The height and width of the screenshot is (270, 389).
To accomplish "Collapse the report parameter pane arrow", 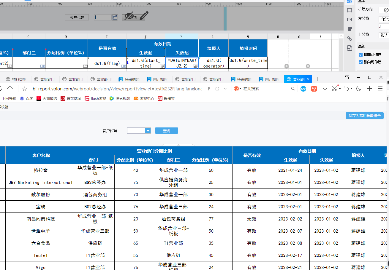I will click(x=178, y=145).
